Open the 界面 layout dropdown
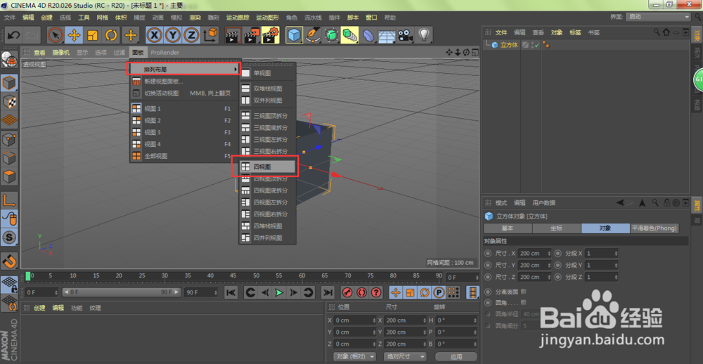Viewport: 703px width, 364px height. tap(658, 17)
